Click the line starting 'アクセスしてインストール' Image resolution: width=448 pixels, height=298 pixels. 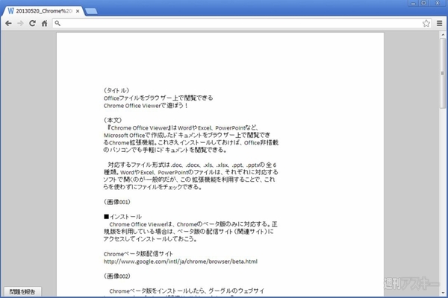pyautogui.click(x=150, y=239)
